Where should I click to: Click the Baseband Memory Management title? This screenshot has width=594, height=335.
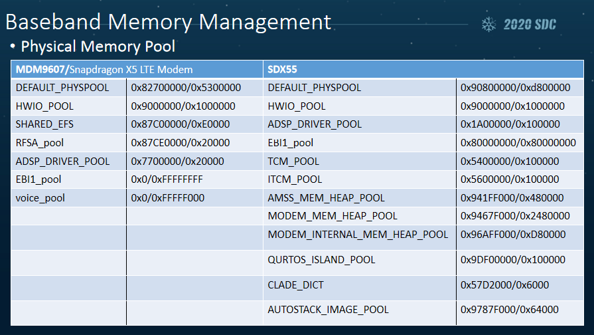(168, 21)
